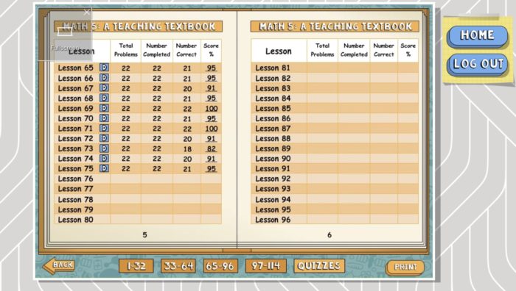The image size is (516, 291).
Task: Open Lesson 72 score 91 link
Action: point(211,138)
